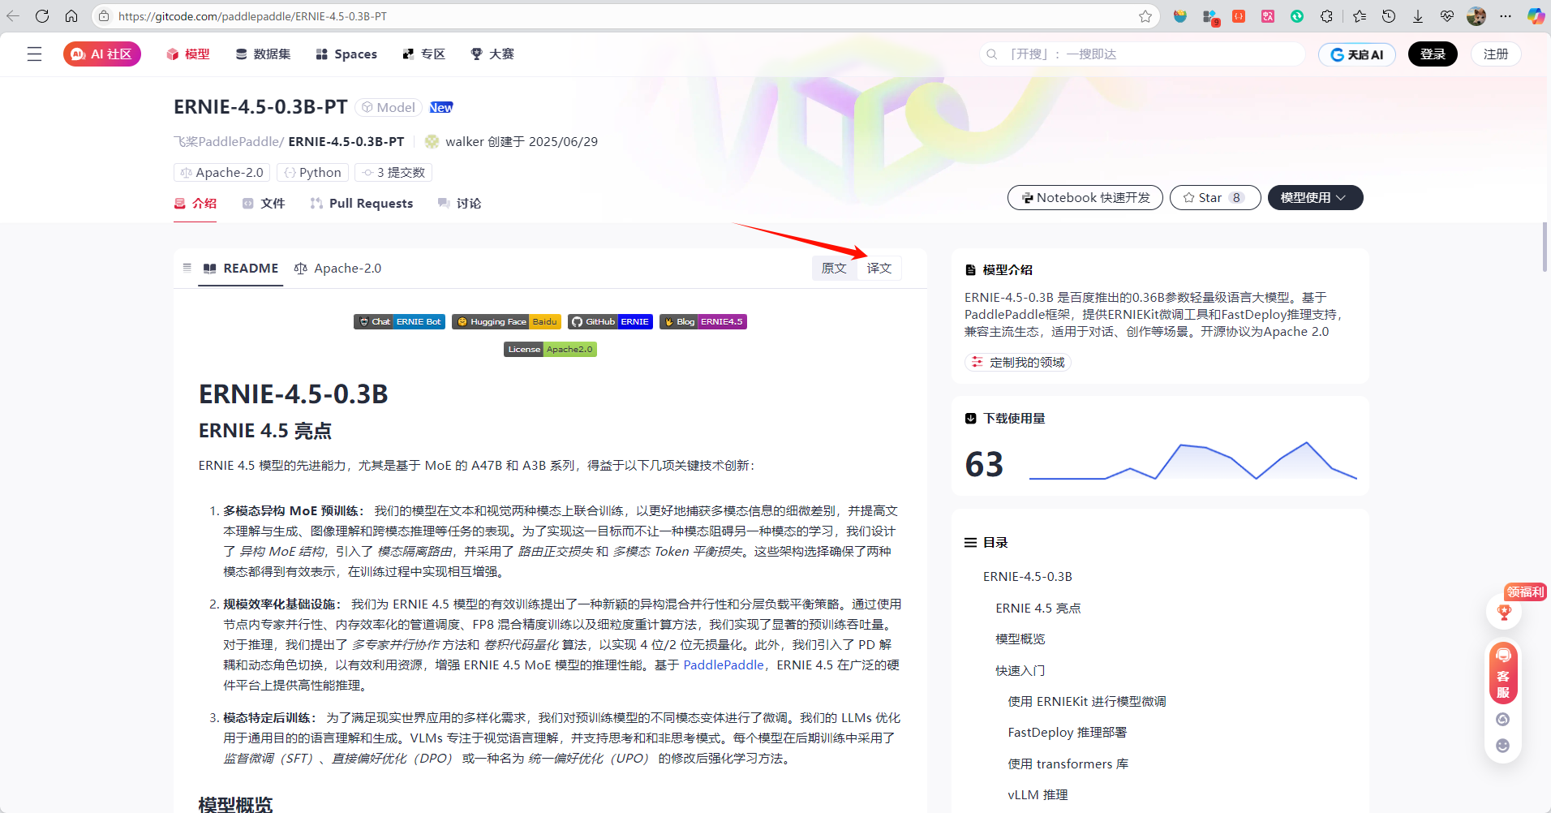Click the 天启 AI button
The image size is (1551, 813).
pos(1357,54)
